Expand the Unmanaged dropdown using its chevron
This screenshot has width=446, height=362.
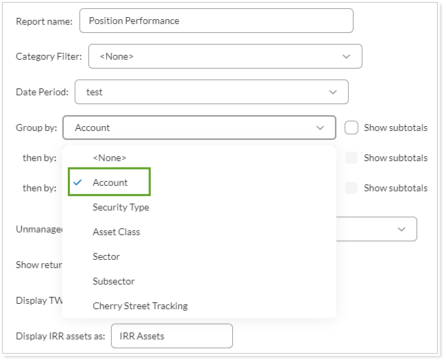(x=401, y=229)
